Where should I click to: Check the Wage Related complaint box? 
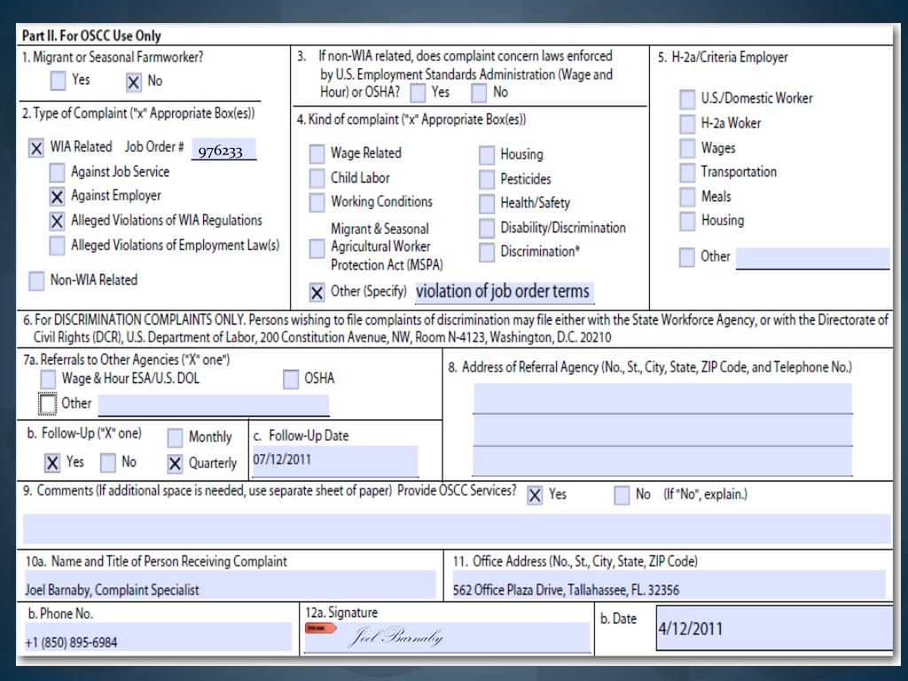(317, 154)
